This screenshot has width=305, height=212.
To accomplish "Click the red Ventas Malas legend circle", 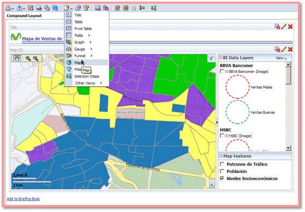I will point(237,87).
